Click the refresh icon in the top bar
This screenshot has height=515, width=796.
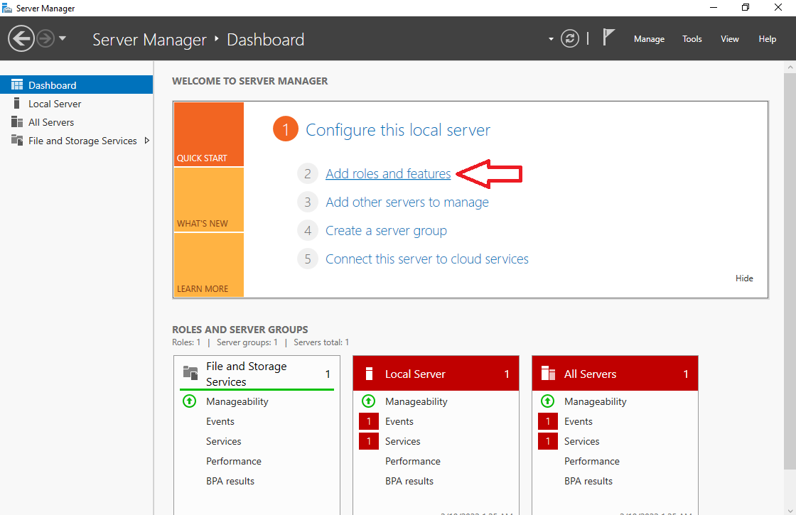(x=570, y=38)
